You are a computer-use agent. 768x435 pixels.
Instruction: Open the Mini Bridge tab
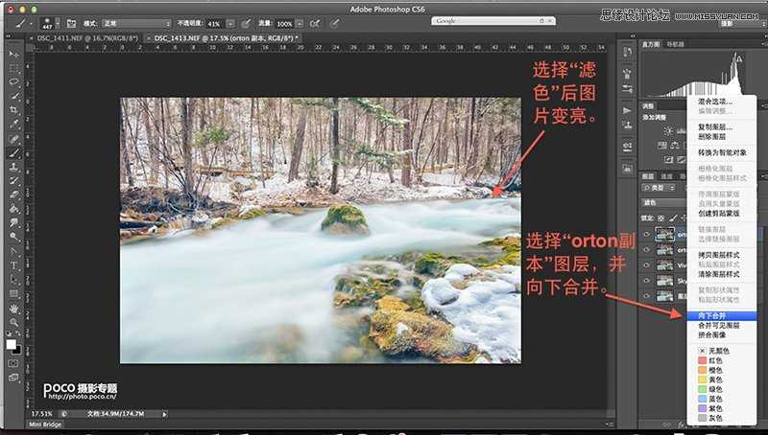(45, 424)
